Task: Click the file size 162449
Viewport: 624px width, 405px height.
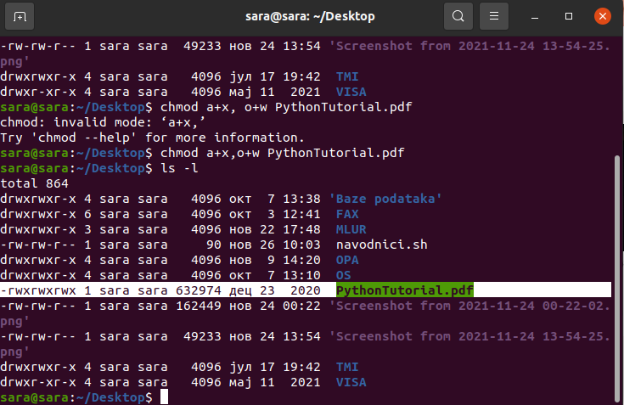Action: coord(198,306)
